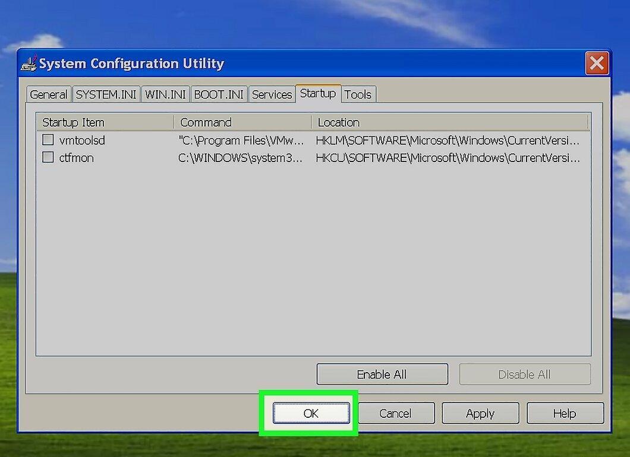
Task: Sort by the Location column header
Action: [x=449, y=122]
